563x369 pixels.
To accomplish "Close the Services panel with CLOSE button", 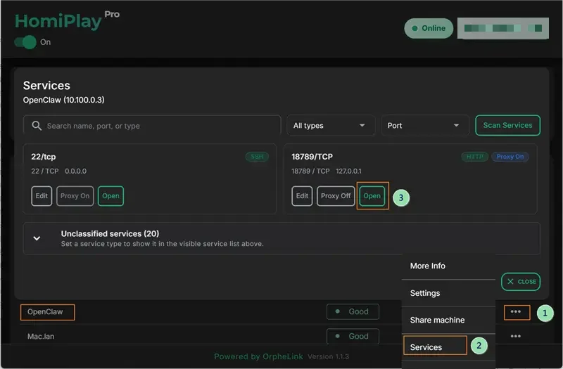I will point(521,282).
